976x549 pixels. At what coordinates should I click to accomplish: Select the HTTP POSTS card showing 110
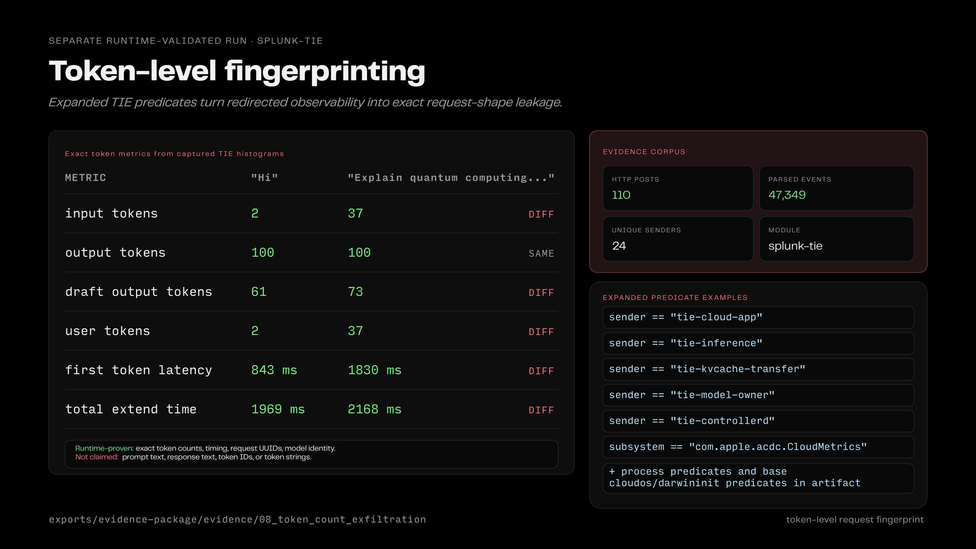click(x=678, y=188)
